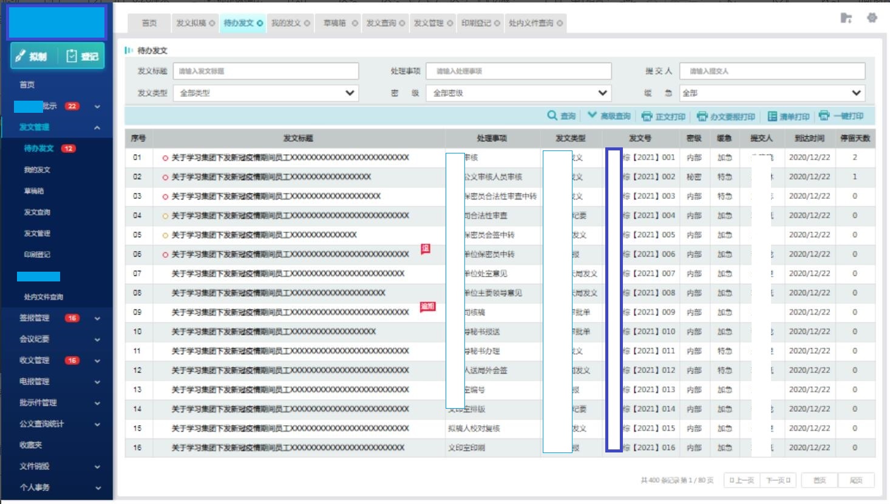Open 首页 in the sidebar menu

pyautogui.click(x=27, y=85)
